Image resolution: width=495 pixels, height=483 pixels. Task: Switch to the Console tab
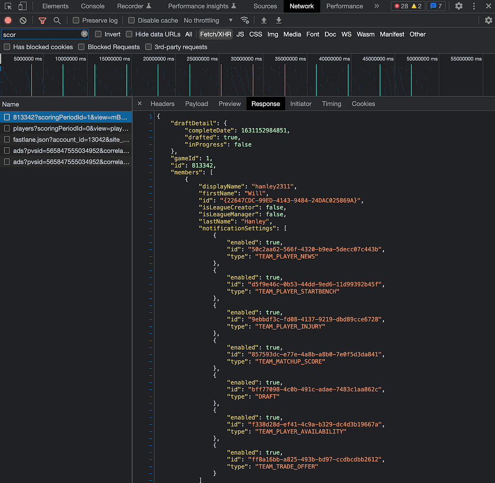point(92,6)
